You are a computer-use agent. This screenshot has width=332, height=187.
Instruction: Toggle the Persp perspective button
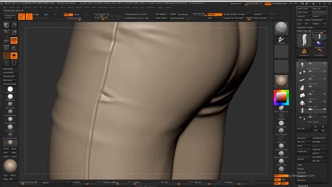coord(14,41)
